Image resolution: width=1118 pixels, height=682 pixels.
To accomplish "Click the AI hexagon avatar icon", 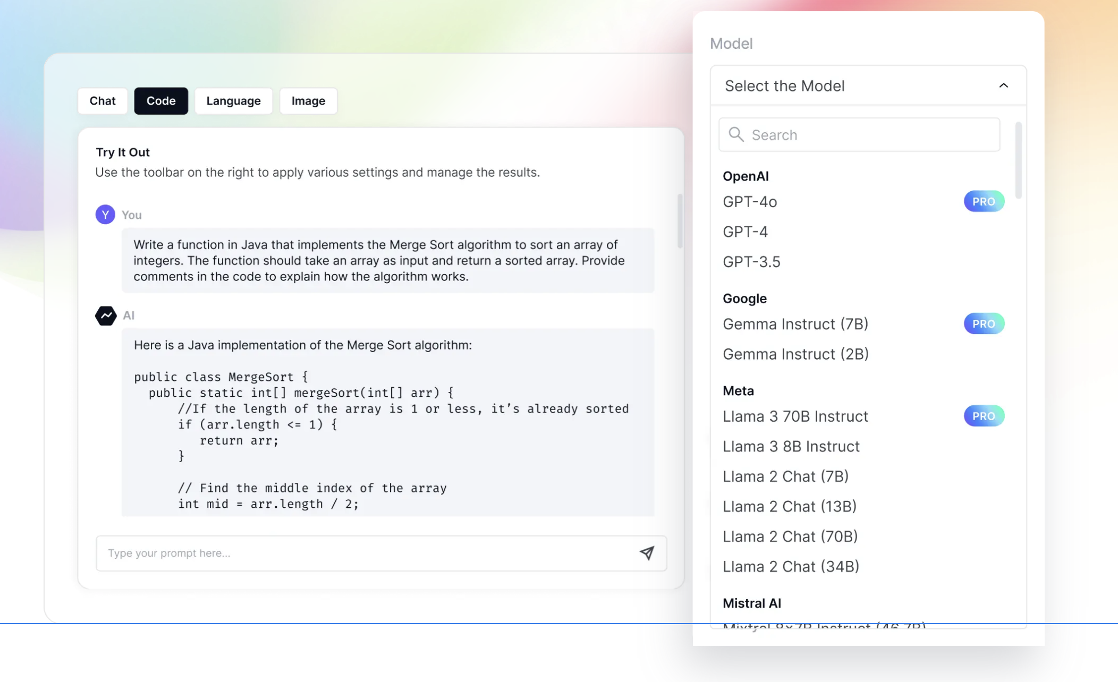I will [106, 316].
